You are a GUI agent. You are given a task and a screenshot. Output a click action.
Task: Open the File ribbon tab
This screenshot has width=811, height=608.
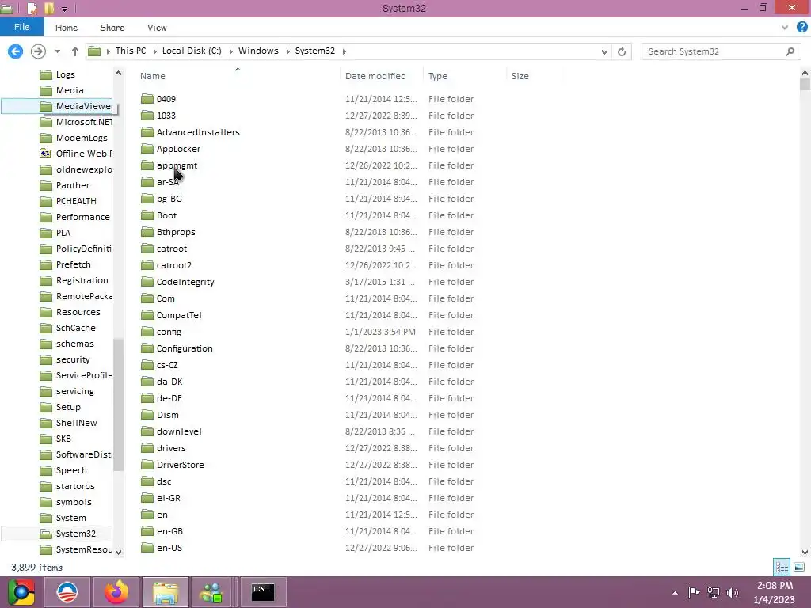point(21,27)
